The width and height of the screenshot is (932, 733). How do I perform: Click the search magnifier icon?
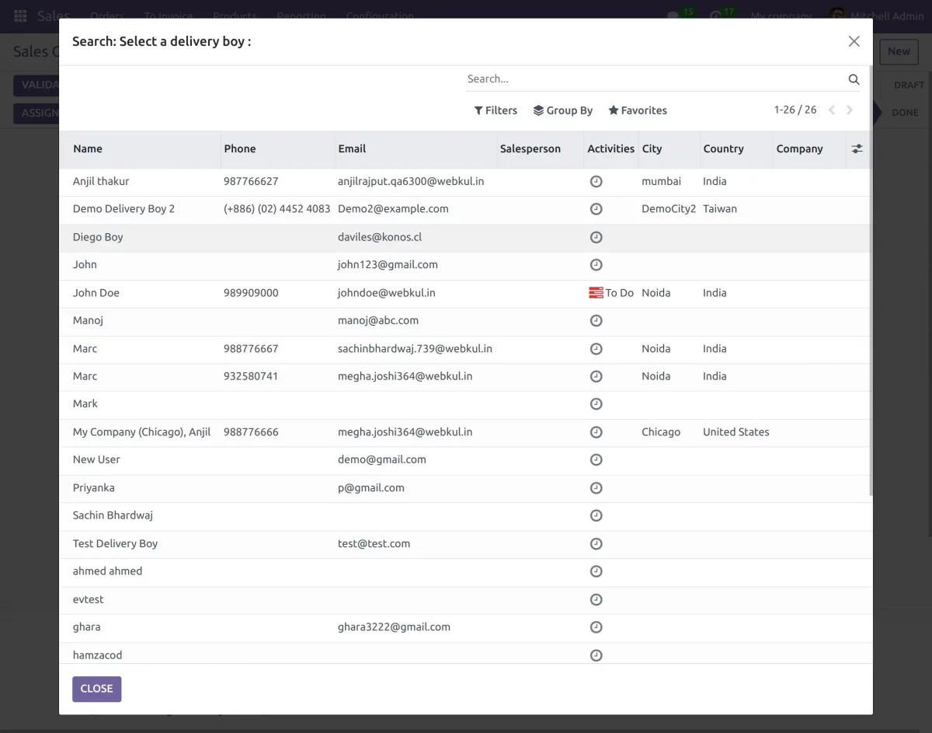click(x=854, y=79)
